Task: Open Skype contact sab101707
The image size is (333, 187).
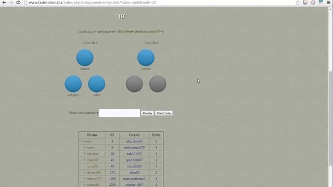Action: pyautogui.click(x=134, y=154)
